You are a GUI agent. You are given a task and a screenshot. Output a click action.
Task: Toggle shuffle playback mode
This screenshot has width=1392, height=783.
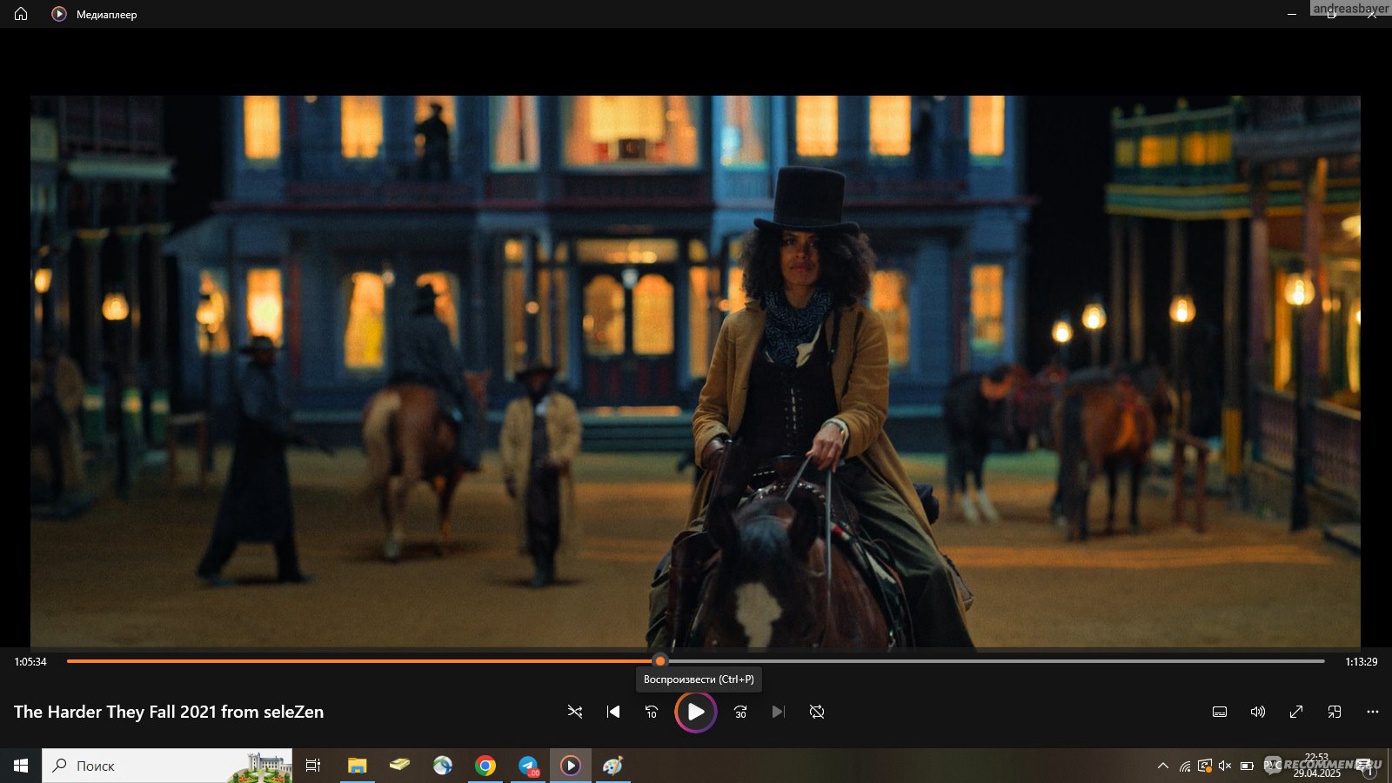575,712
